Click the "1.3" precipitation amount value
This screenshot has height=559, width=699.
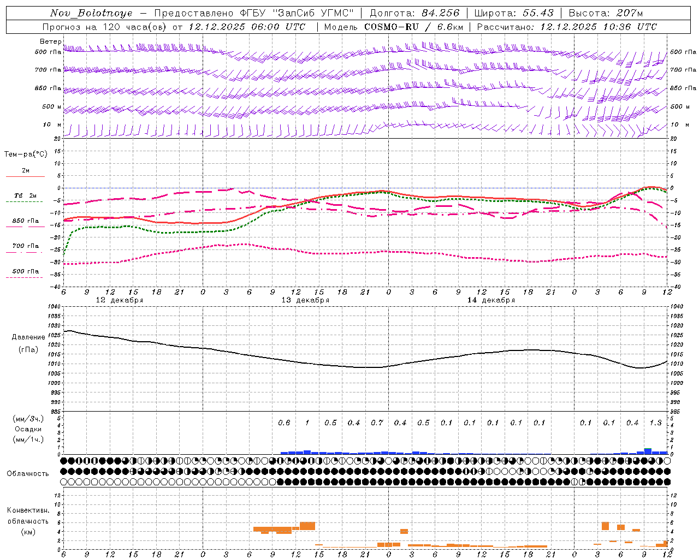coord(655,423)
